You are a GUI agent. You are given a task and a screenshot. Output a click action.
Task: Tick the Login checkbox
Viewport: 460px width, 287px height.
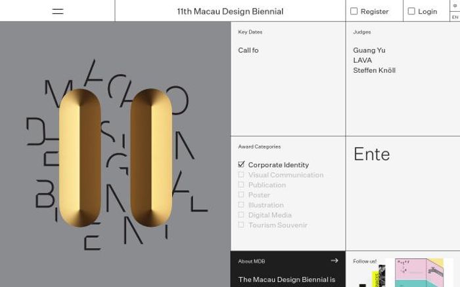coord(411,11)
